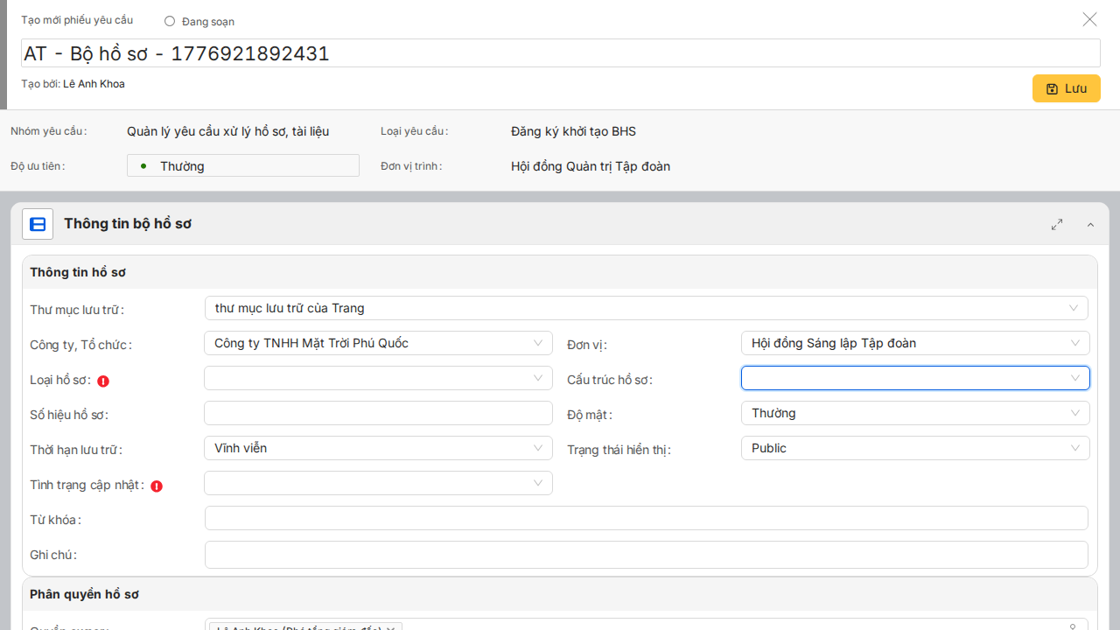
Task: Expand the Thông tin bộ hồ sơ panel fullscreen
Action: click(x=1057, y=224)
